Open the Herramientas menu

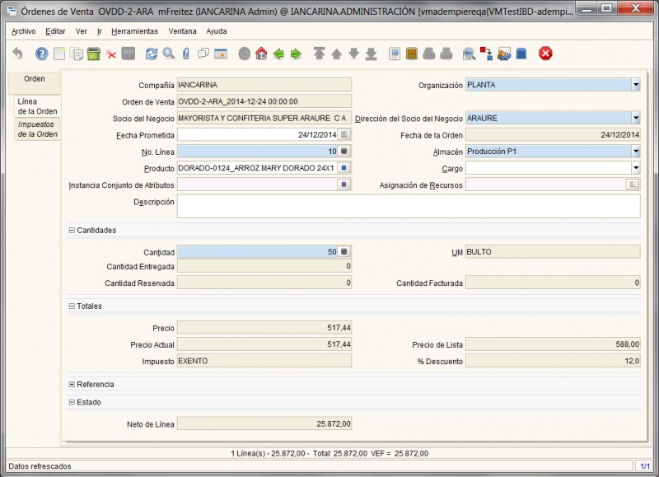click(x=134, y=31)
